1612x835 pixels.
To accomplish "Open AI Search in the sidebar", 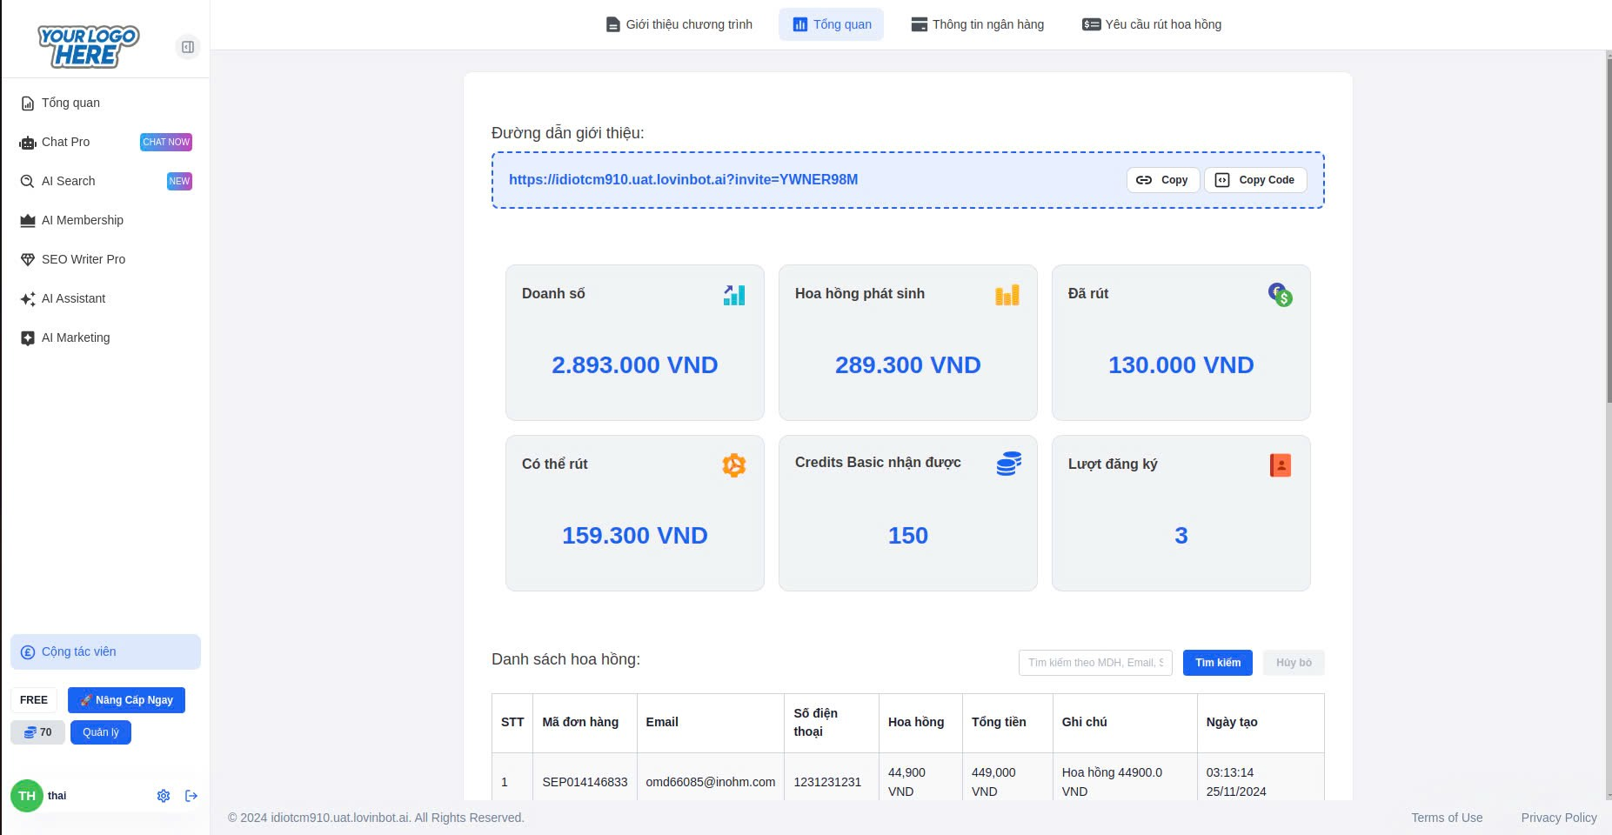I will click(69, 181).
